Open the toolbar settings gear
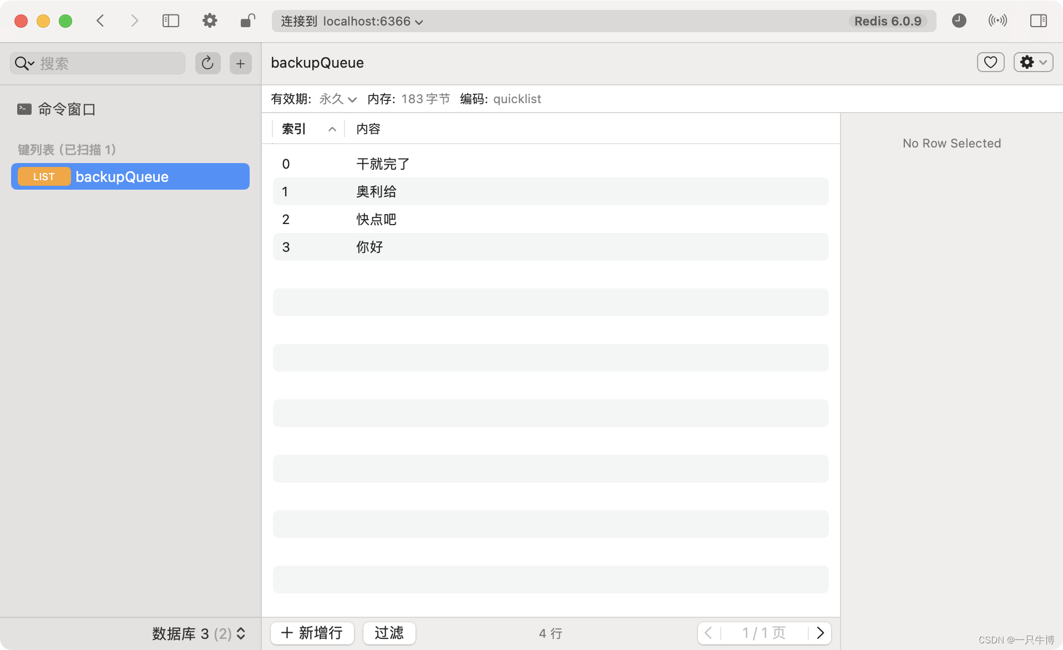This screenshot has height=650, width=1063. click(209, 21)
